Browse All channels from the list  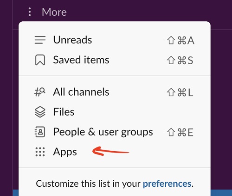tap(115, 92)
